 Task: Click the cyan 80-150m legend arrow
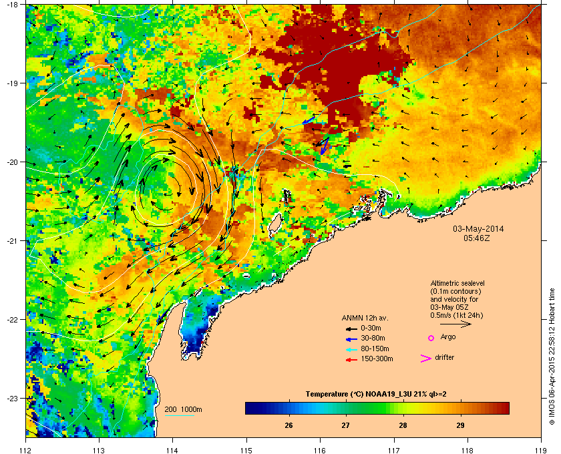pos(351,349)
